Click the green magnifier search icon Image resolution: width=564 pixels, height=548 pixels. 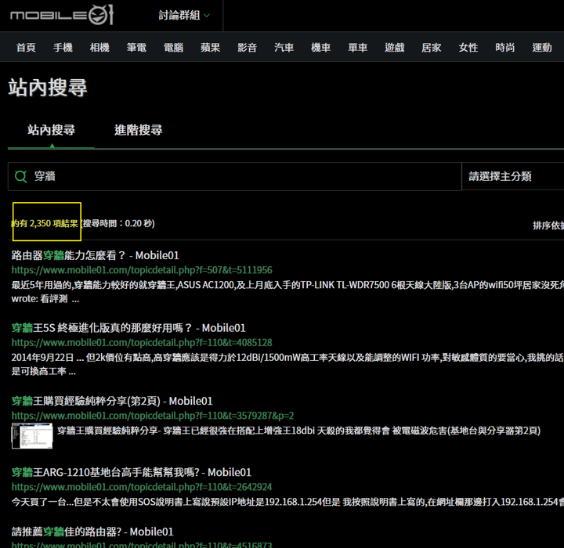(x=21, y=176)
